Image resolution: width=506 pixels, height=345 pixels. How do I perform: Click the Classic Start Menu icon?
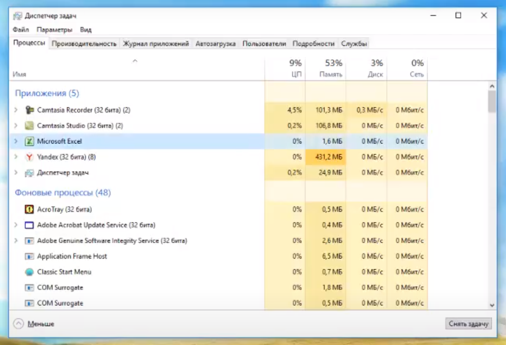pyautogui.click(x=30, y=272)
